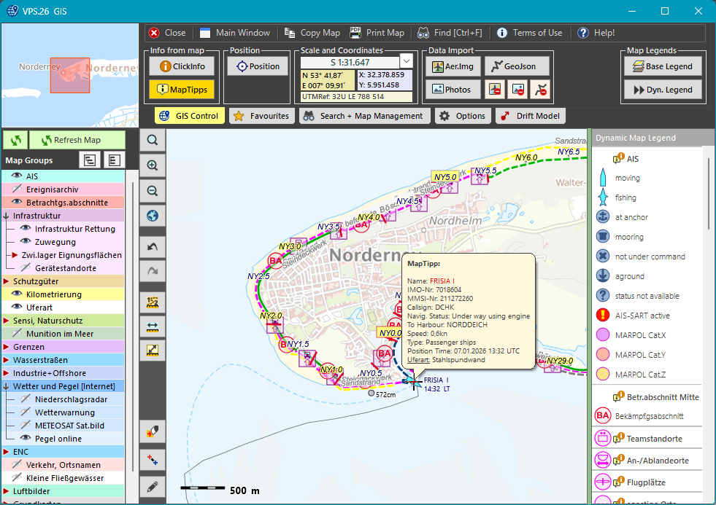Open the map scale dropdown
716x505 pixels.
click(407, 61)
